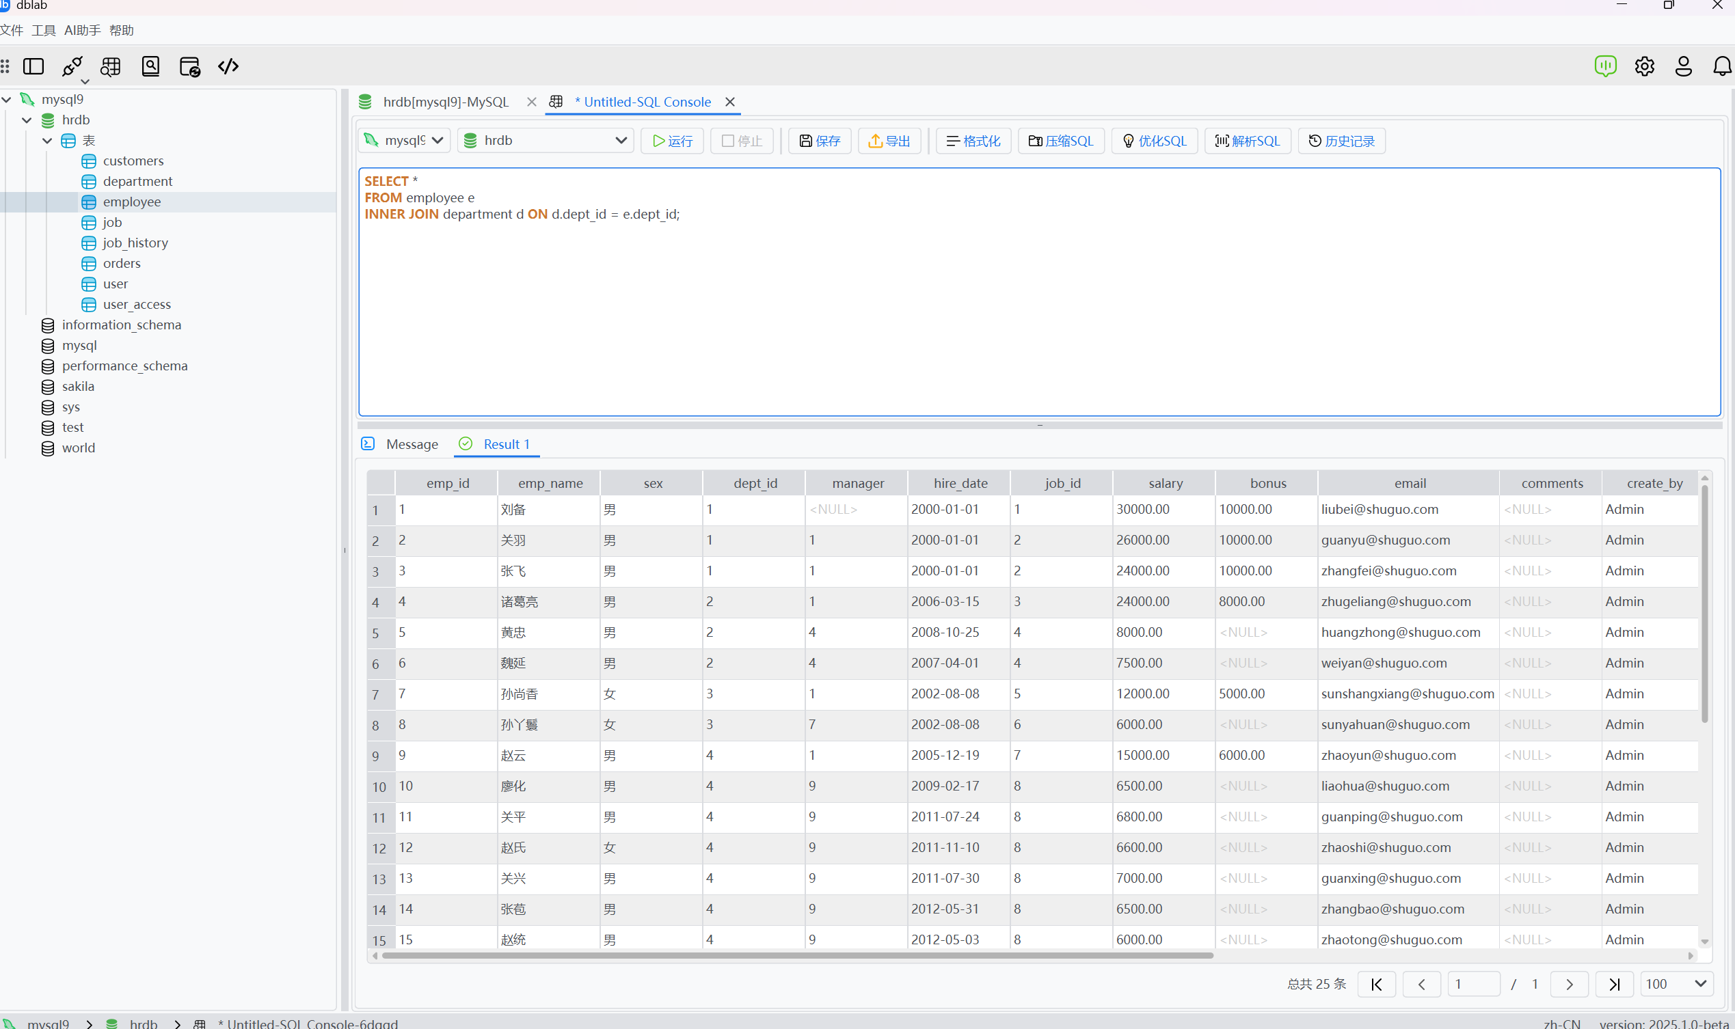The image size is (1735, 1029).
Task: Open the code console icon
Action: pyautogui.click(x=228, y=66)
